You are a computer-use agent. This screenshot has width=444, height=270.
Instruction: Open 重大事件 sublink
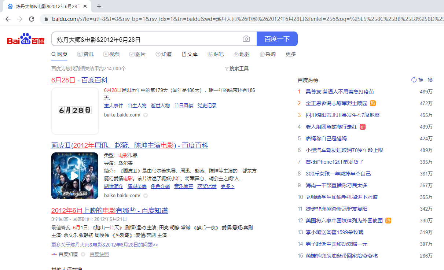114,106
